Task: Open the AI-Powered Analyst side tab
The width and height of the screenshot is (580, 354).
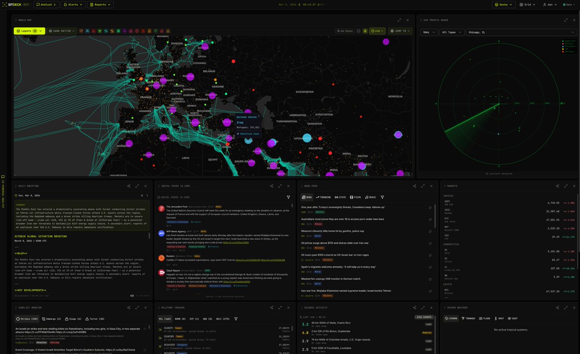Action: [x=3, y=191]
